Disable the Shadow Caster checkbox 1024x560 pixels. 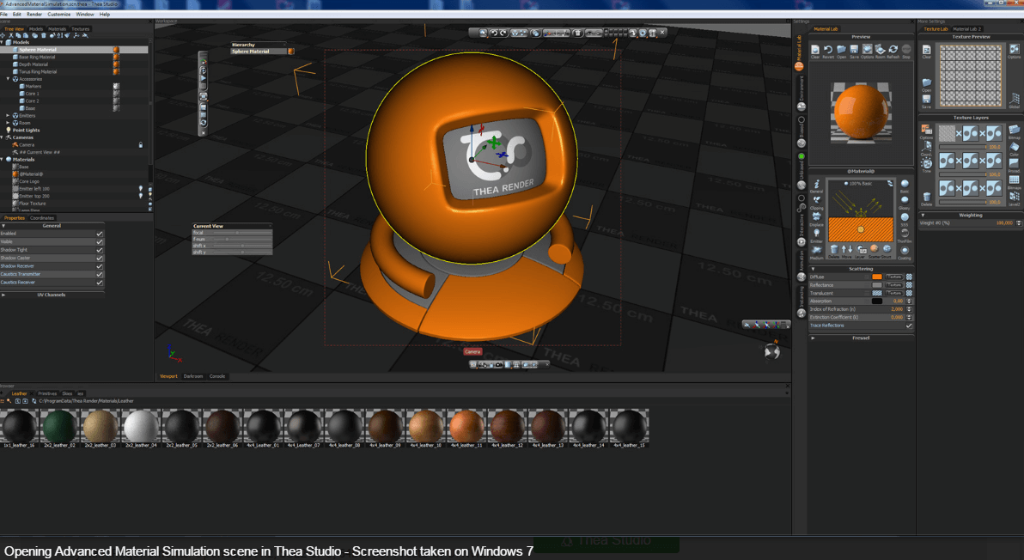(x=99, y=258)
